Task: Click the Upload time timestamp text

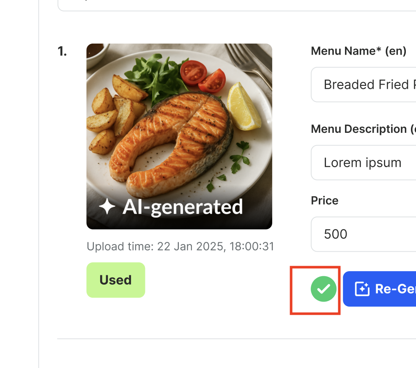Action: point(181,246)
